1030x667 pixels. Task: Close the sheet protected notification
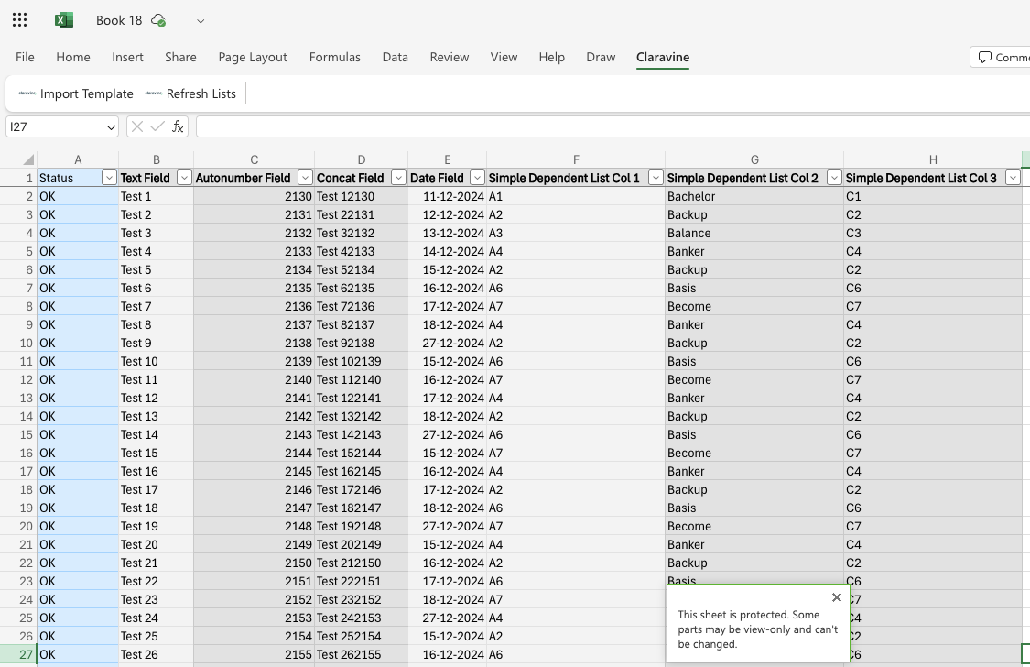(836, 597)
